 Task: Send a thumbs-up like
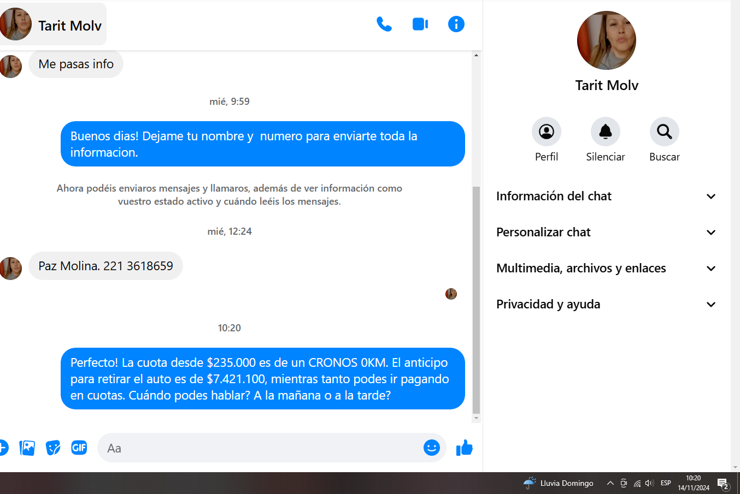tap(464, 448)
